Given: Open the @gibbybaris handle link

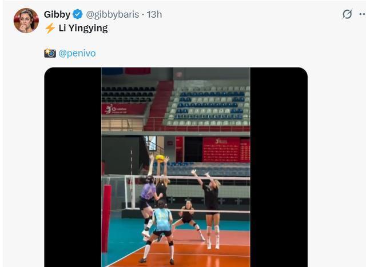Looking at the screenshot, I should 113,14.
